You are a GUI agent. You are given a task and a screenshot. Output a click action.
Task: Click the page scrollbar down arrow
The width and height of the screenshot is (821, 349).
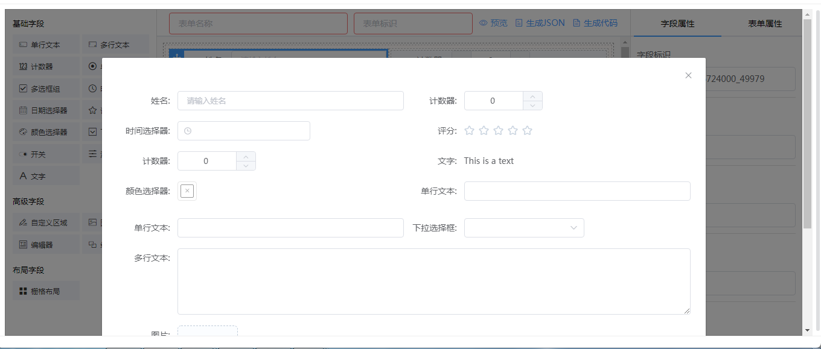(x=808, y=330)
